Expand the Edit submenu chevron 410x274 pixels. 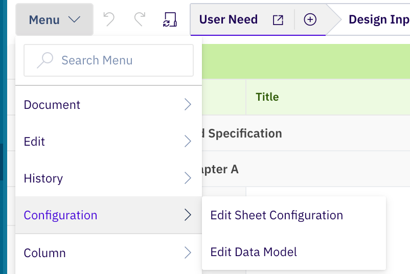click(188, 142)
